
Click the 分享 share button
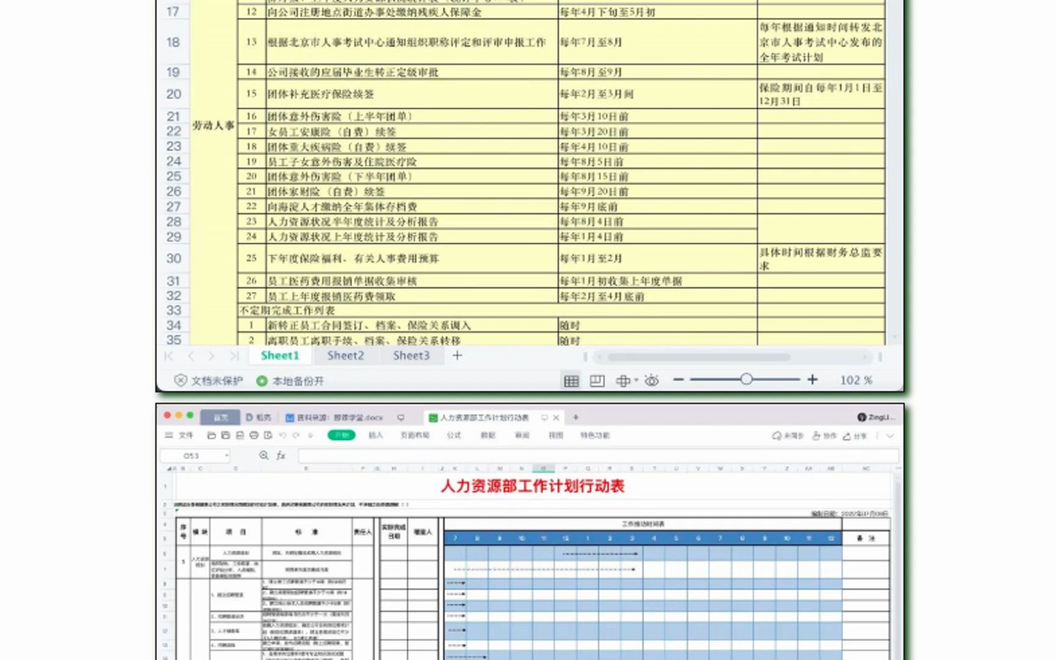(x=855, y=436)
